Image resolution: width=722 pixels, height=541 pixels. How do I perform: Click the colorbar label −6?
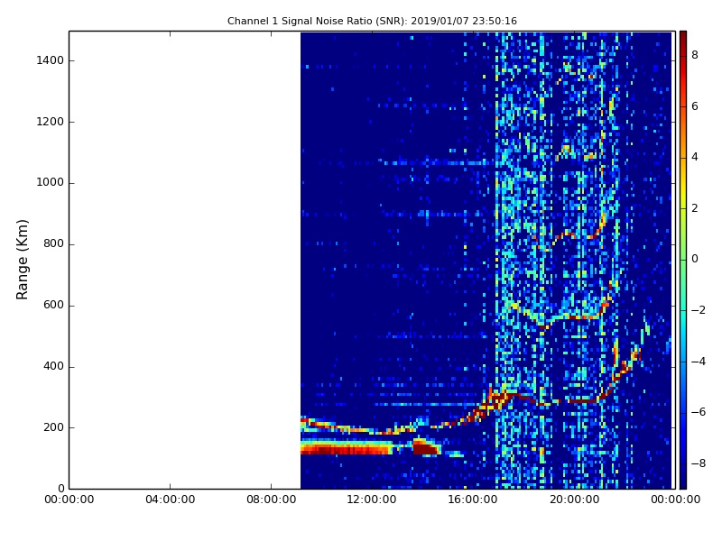point(699,412)
